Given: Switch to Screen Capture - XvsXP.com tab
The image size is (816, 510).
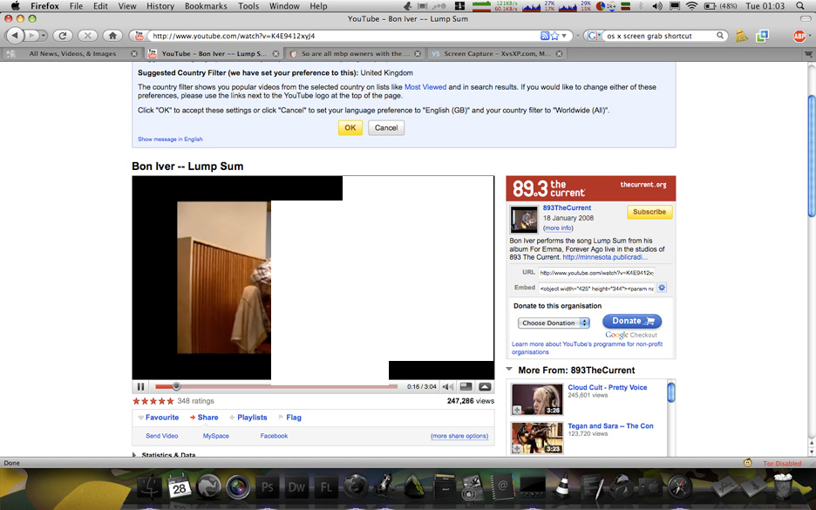Looking at the screenshot, I should coord(497,53).
